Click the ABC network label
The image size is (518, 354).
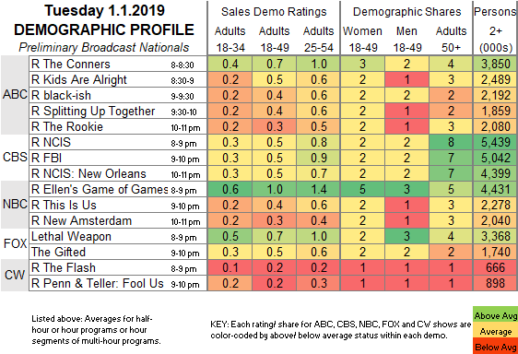pyautogui.click(x=15, y=95)
